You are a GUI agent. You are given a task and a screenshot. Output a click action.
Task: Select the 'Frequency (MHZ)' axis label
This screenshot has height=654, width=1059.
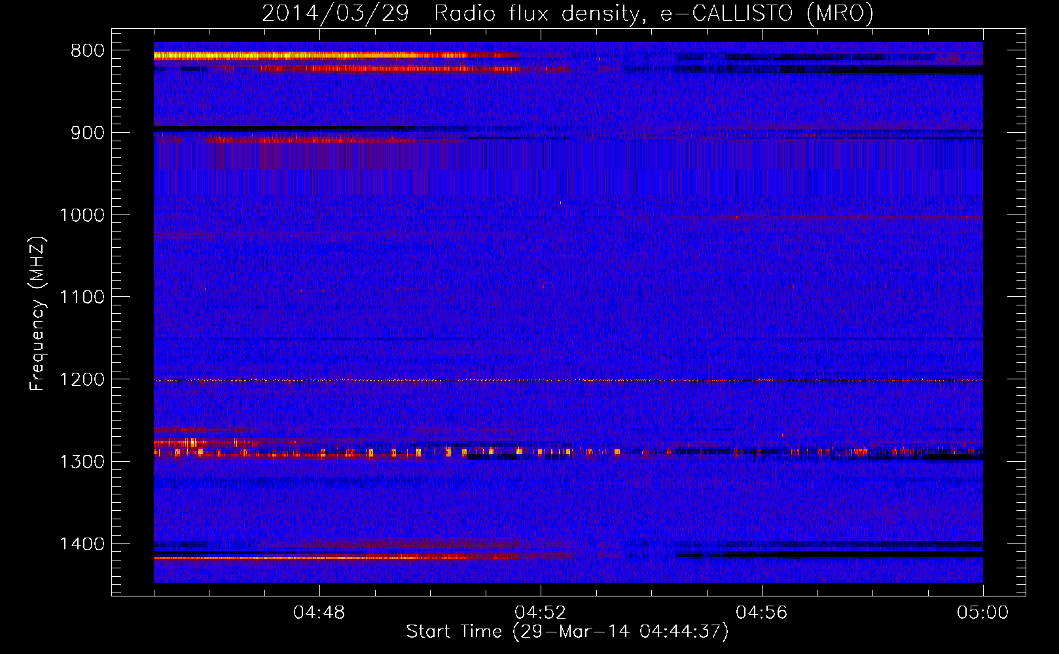coord(37,314)
